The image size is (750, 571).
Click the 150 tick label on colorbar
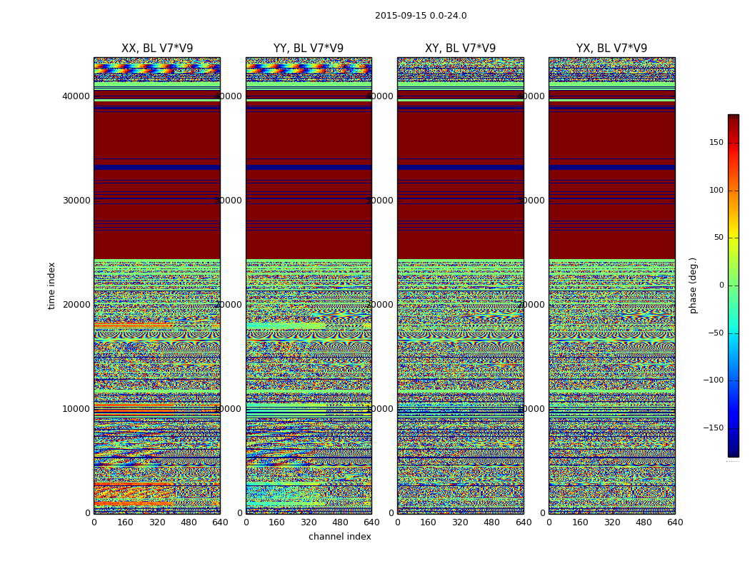click(x=716, y=143)
